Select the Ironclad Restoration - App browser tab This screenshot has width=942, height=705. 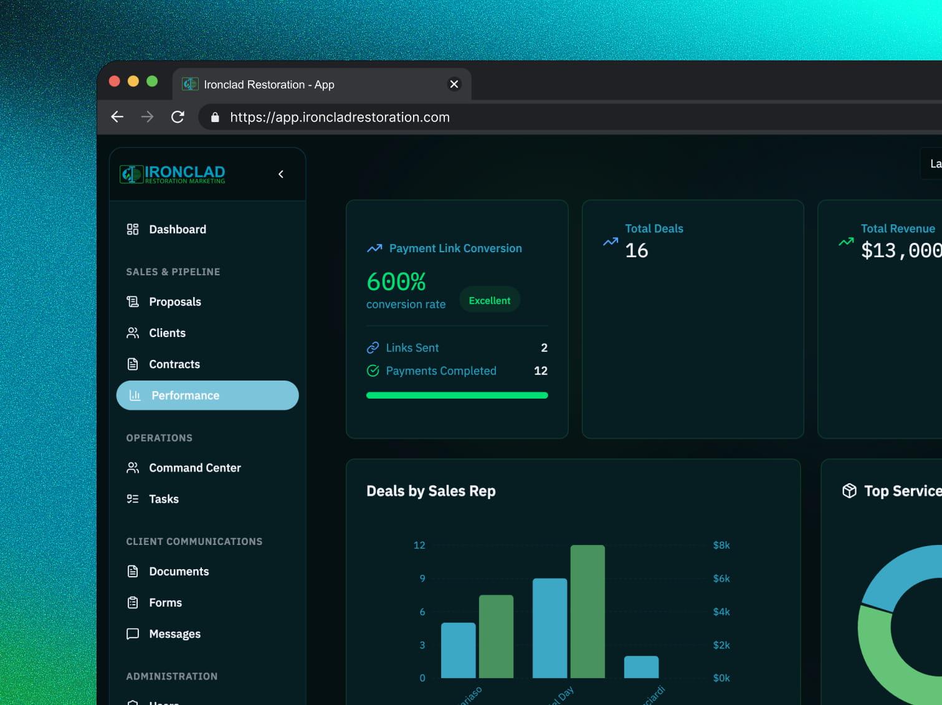point(321,84)
